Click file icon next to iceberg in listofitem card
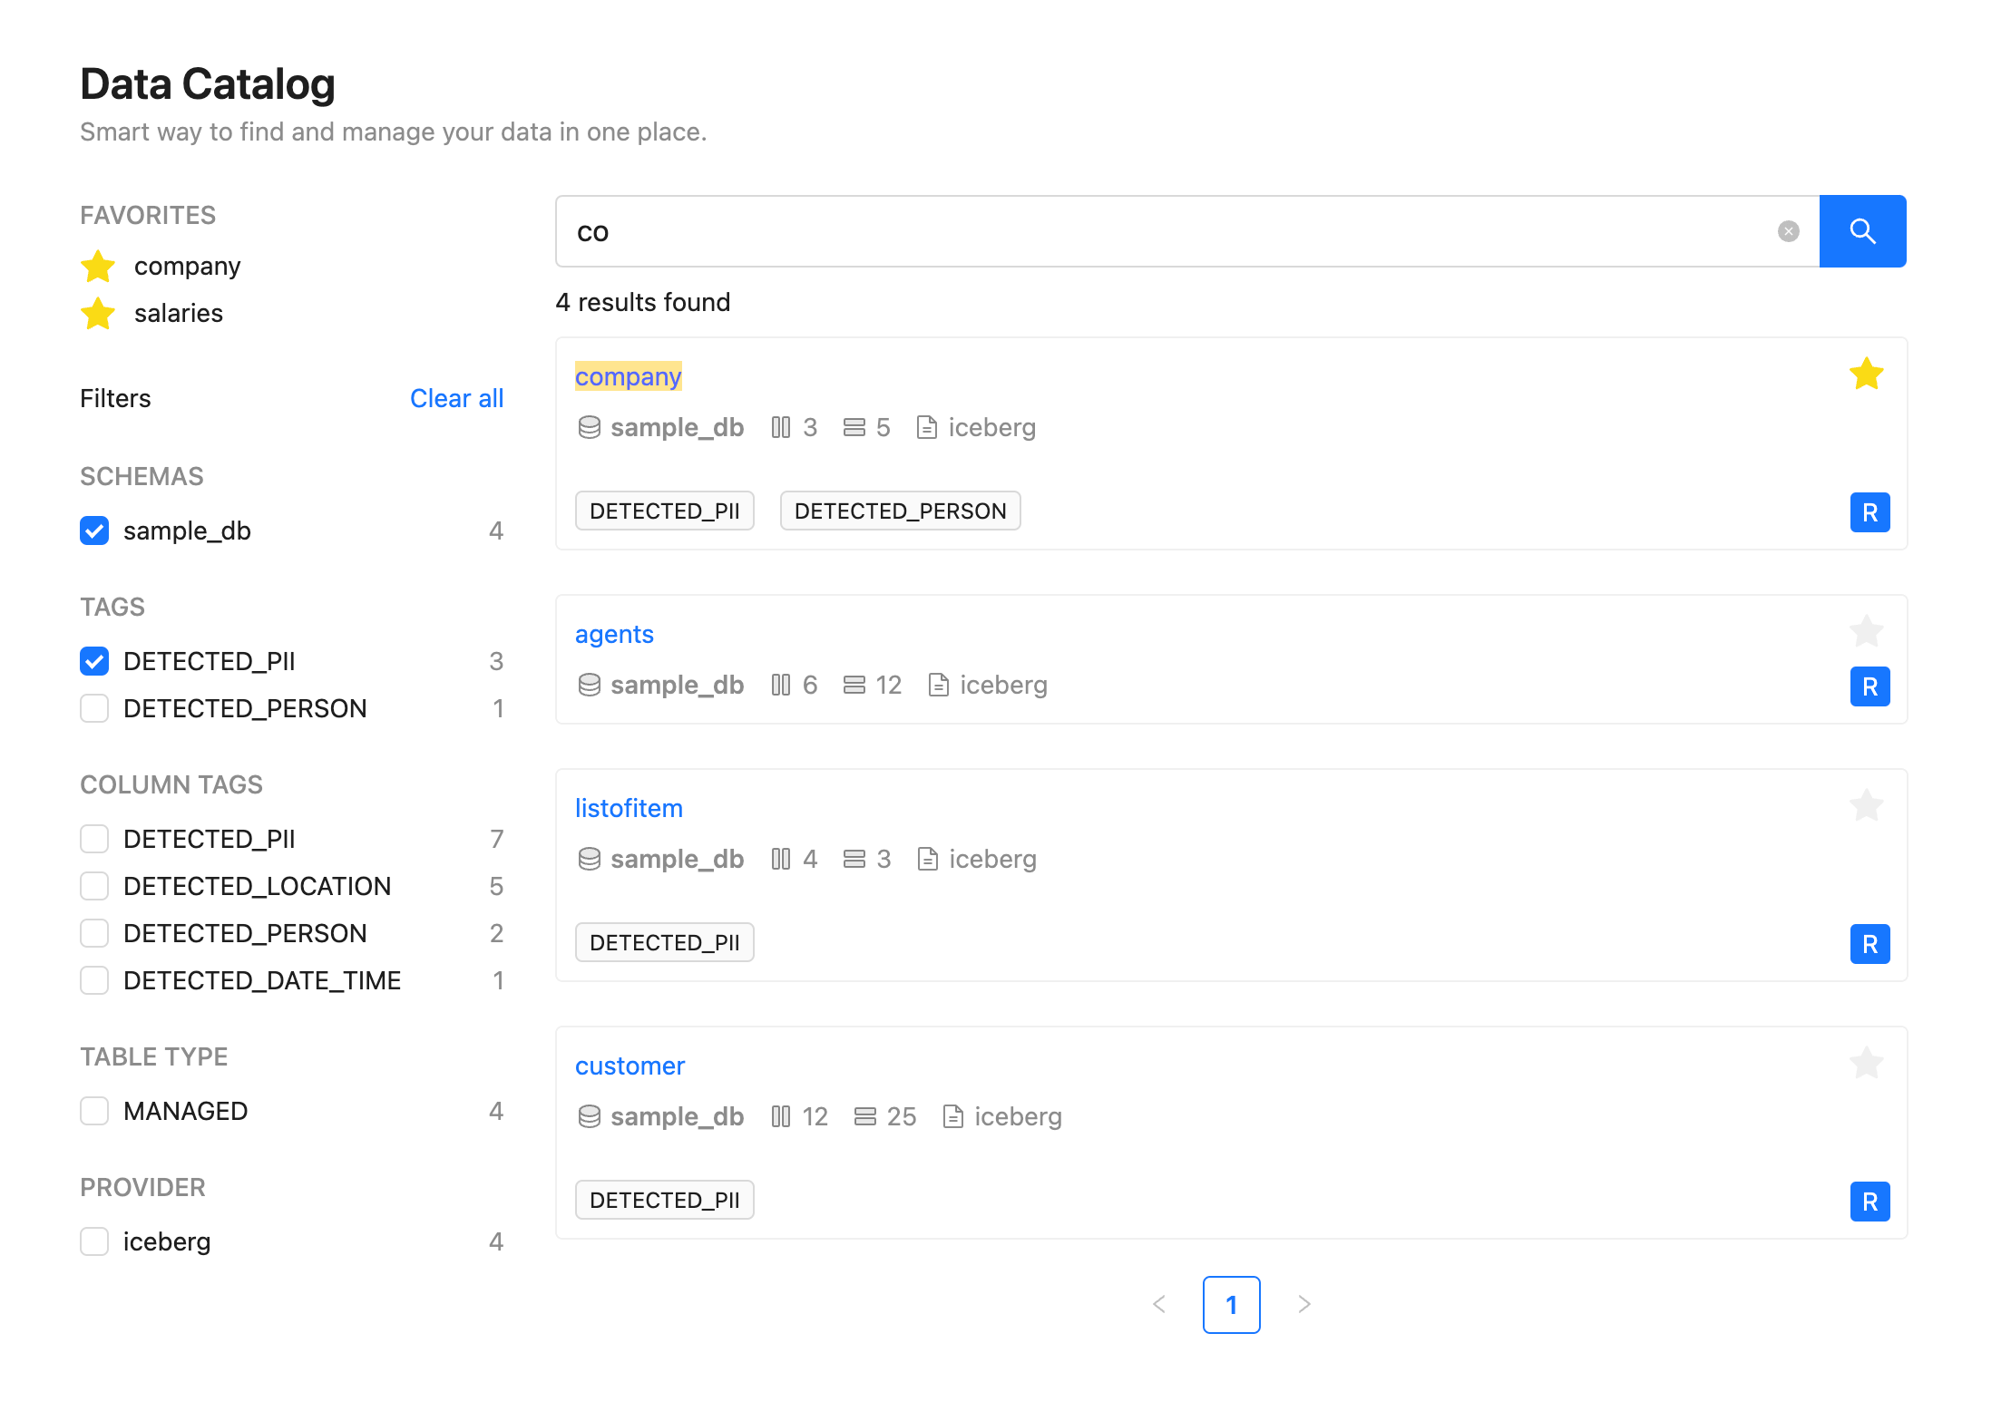The image size is (2011, 1421). [928, 859]
